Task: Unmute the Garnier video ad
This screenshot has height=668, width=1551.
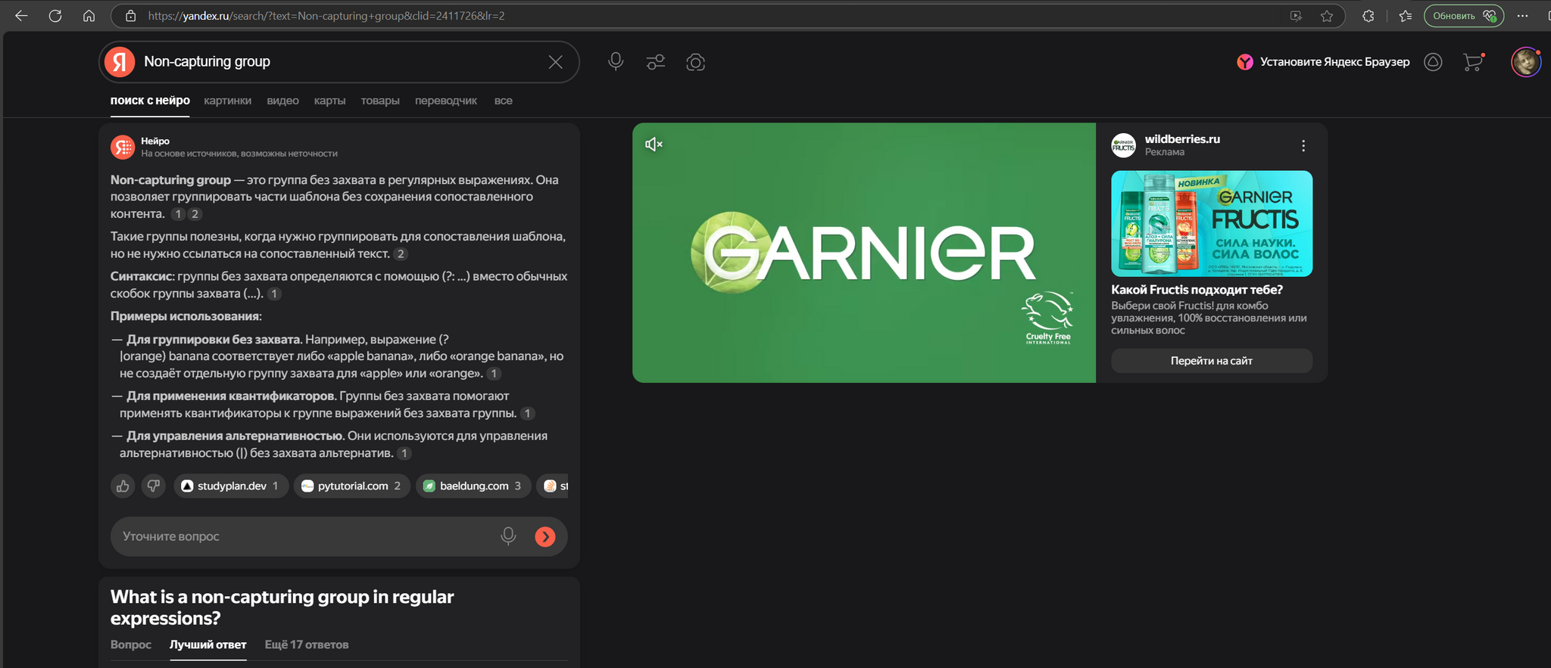Action: [x=654, y=144]
